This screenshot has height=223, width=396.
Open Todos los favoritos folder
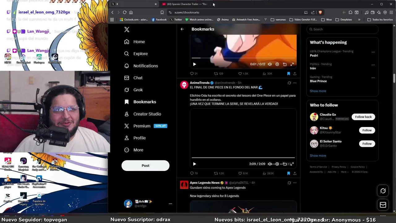380,20
